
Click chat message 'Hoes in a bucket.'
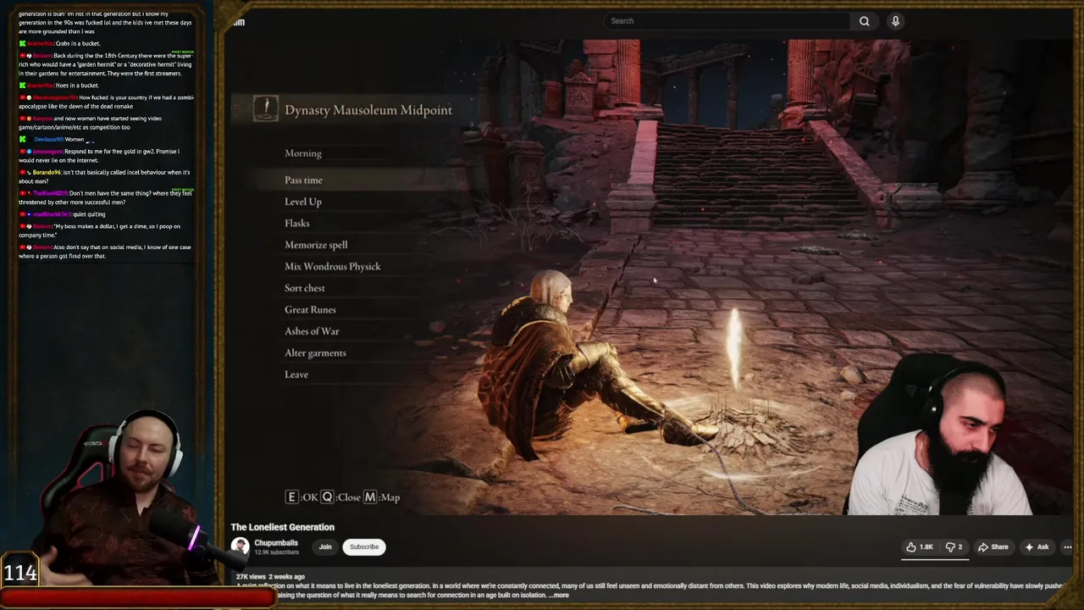[x=77, y=86]
